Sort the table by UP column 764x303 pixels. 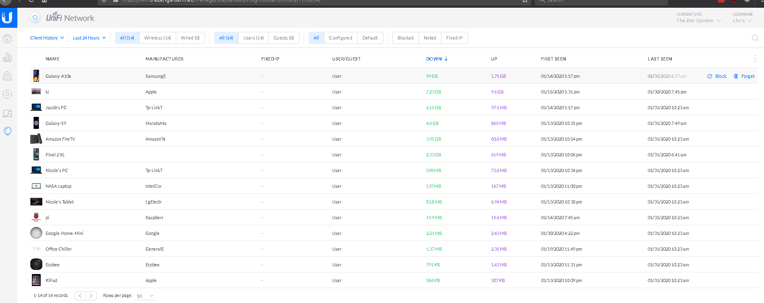tap(494, 59)
